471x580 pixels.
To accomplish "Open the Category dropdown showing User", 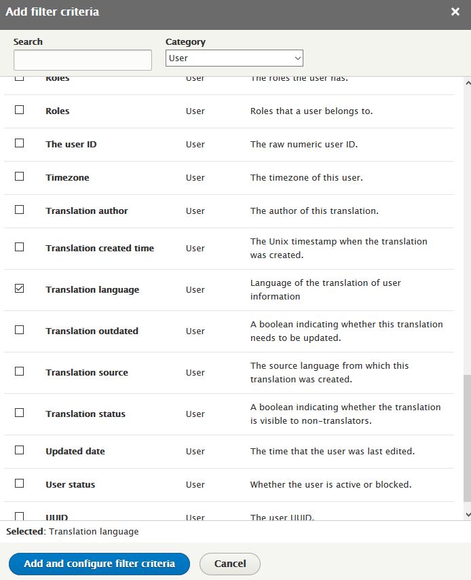I will pos(234,58).
